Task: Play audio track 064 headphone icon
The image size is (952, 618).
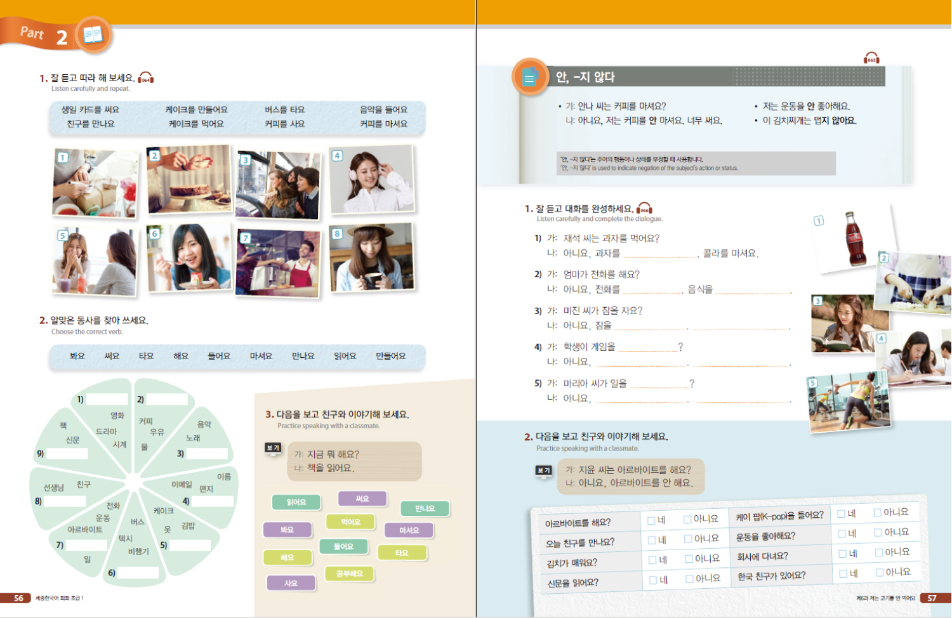Action: coord(146,78)
